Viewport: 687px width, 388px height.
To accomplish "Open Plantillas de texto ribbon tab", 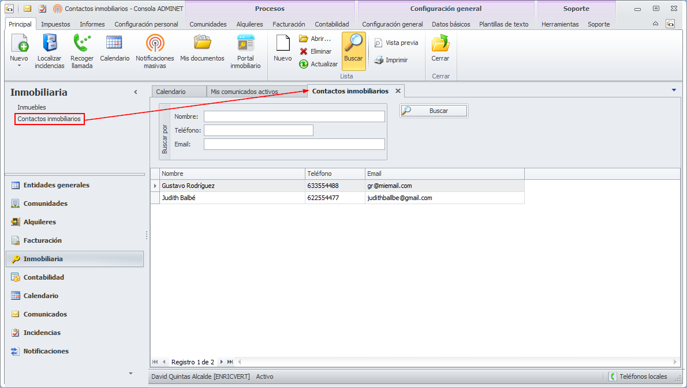I will click(x=504, y=24).
